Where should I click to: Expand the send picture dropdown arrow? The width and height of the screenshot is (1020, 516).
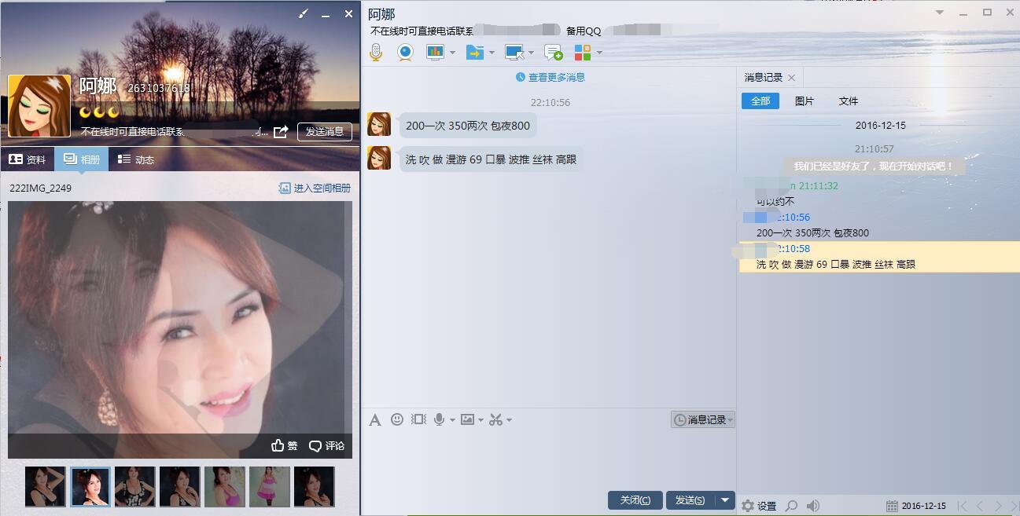[x=481, y=420]
